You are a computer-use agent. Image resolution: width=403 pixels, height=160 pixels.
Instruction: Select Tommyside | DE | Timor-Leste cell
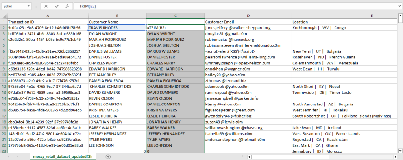[x=344, y=93]
